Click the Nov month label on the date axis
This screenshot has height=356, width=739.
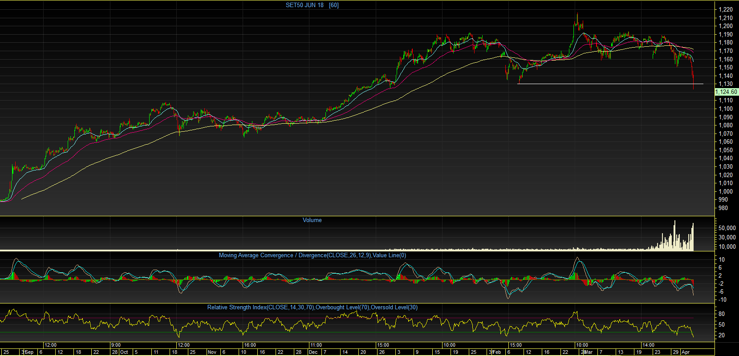212,352
